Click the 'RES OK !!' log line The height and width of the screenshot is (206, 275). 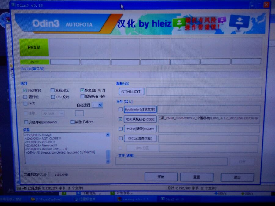click(x=40, y=142)
